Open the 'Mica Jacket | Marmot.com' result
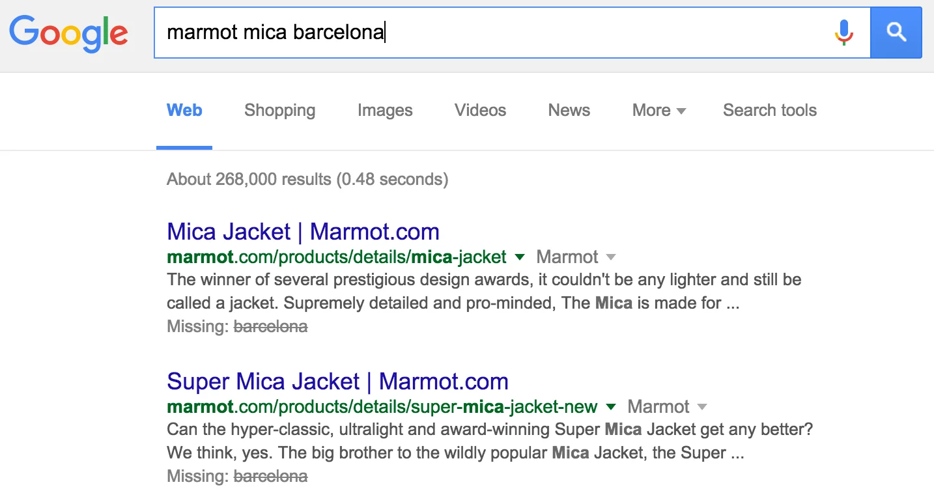934x491 pixels. coord(303,232)
